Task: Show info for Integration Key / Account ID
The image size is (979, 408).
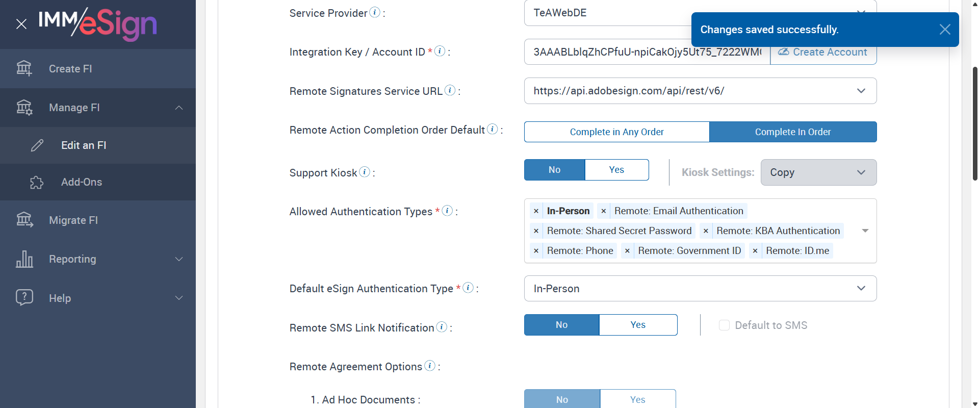Action: pos(440,51)
